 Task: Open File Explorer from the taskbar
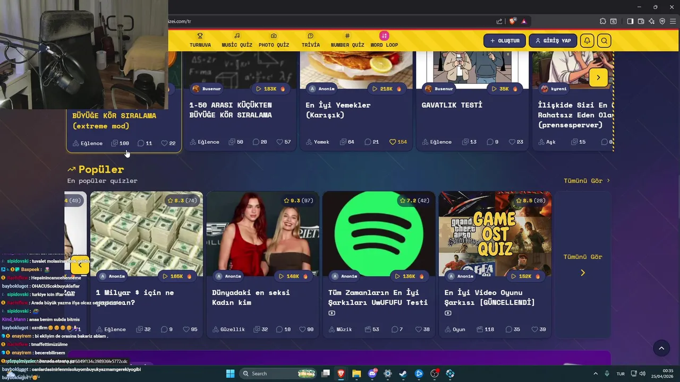[x=356, y=374]
